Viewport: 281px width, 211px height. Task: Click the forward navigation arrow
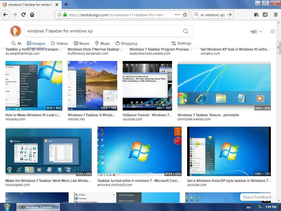[x=15, y=15]
